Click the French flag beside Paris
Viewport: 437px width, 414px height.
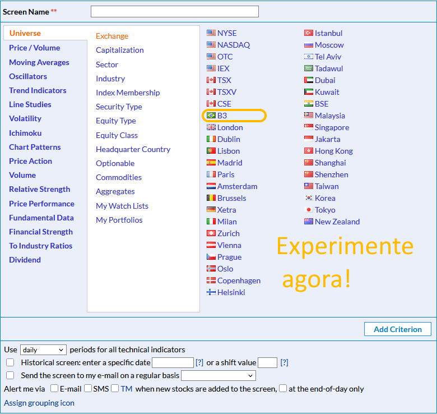[211, 174]
